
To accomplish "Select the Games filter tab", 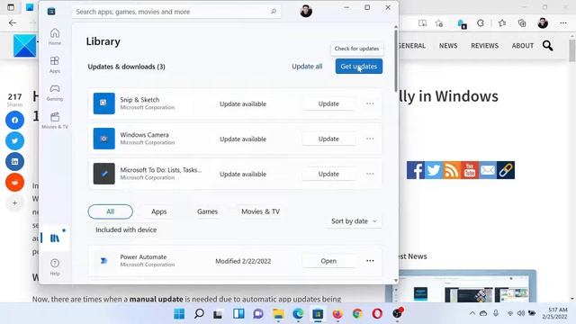I will (207, 211).
